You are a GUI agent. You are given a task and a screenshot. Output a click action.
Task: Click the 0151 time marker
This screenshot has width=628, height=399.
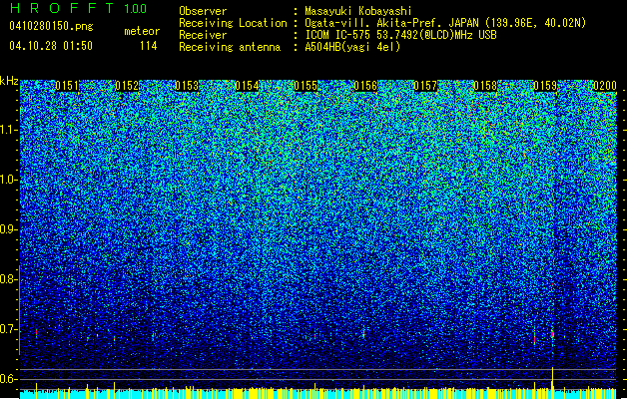pyautogui.click(x=67, y=86)
